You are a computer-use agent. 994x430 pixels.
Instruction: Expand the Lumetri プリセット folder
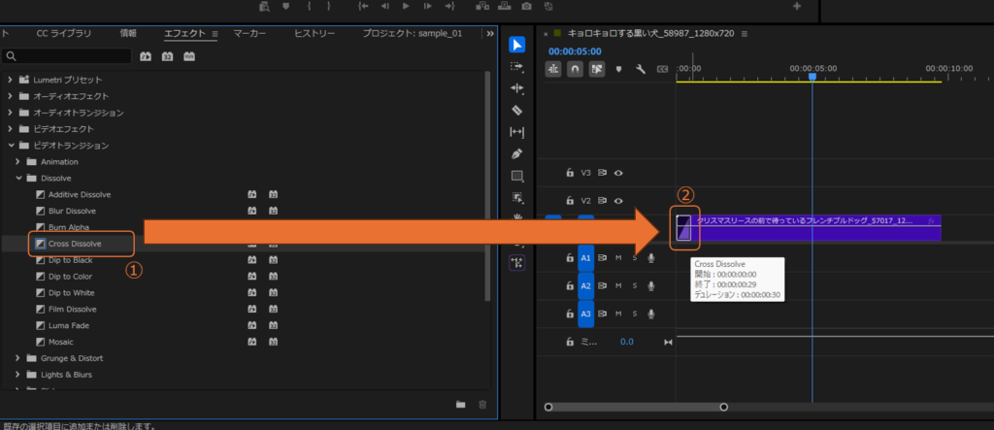pos(10,80)
